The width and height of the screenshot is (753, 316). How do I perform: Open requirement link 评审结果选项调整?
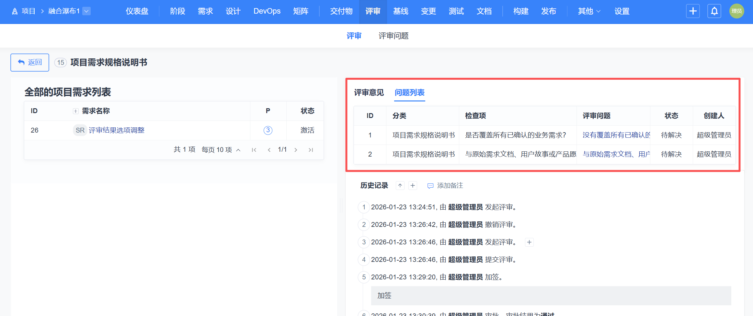click(117, 130)
